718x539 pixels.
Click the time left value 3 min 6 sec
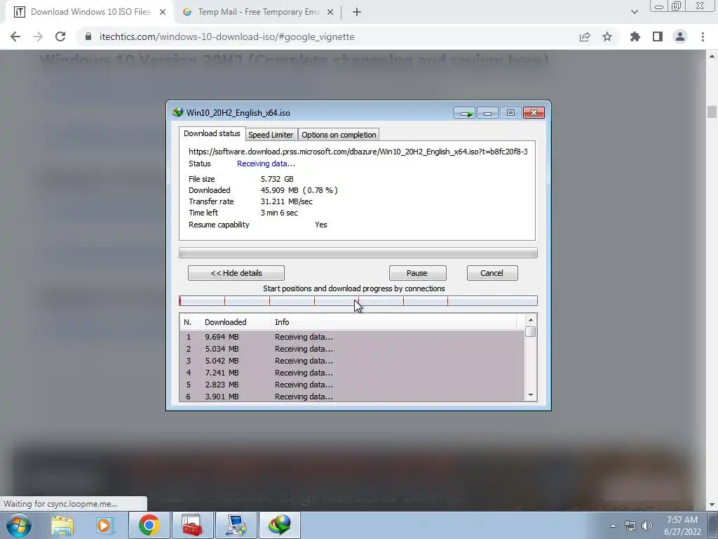pyautogui.click(x=279, y=213)
